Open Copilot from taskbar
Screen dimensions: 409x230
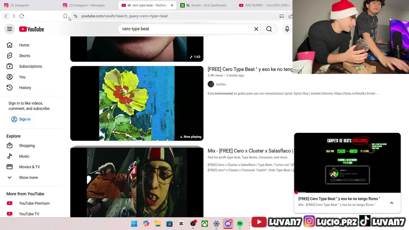(146, 224)
